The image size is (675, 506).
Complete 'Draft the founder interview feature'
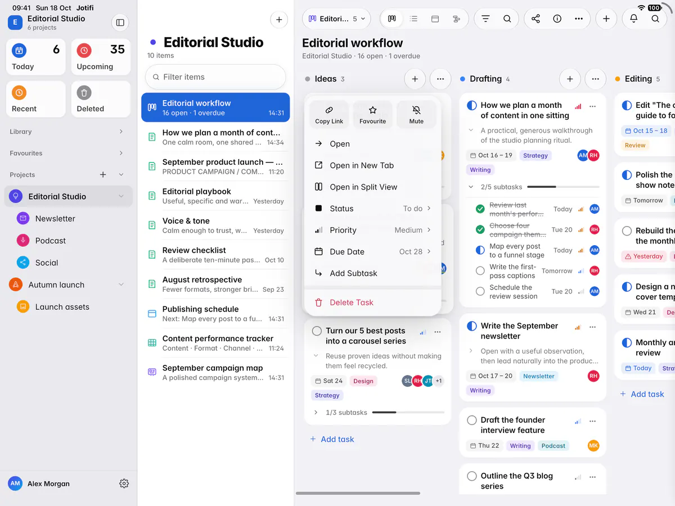472,420
